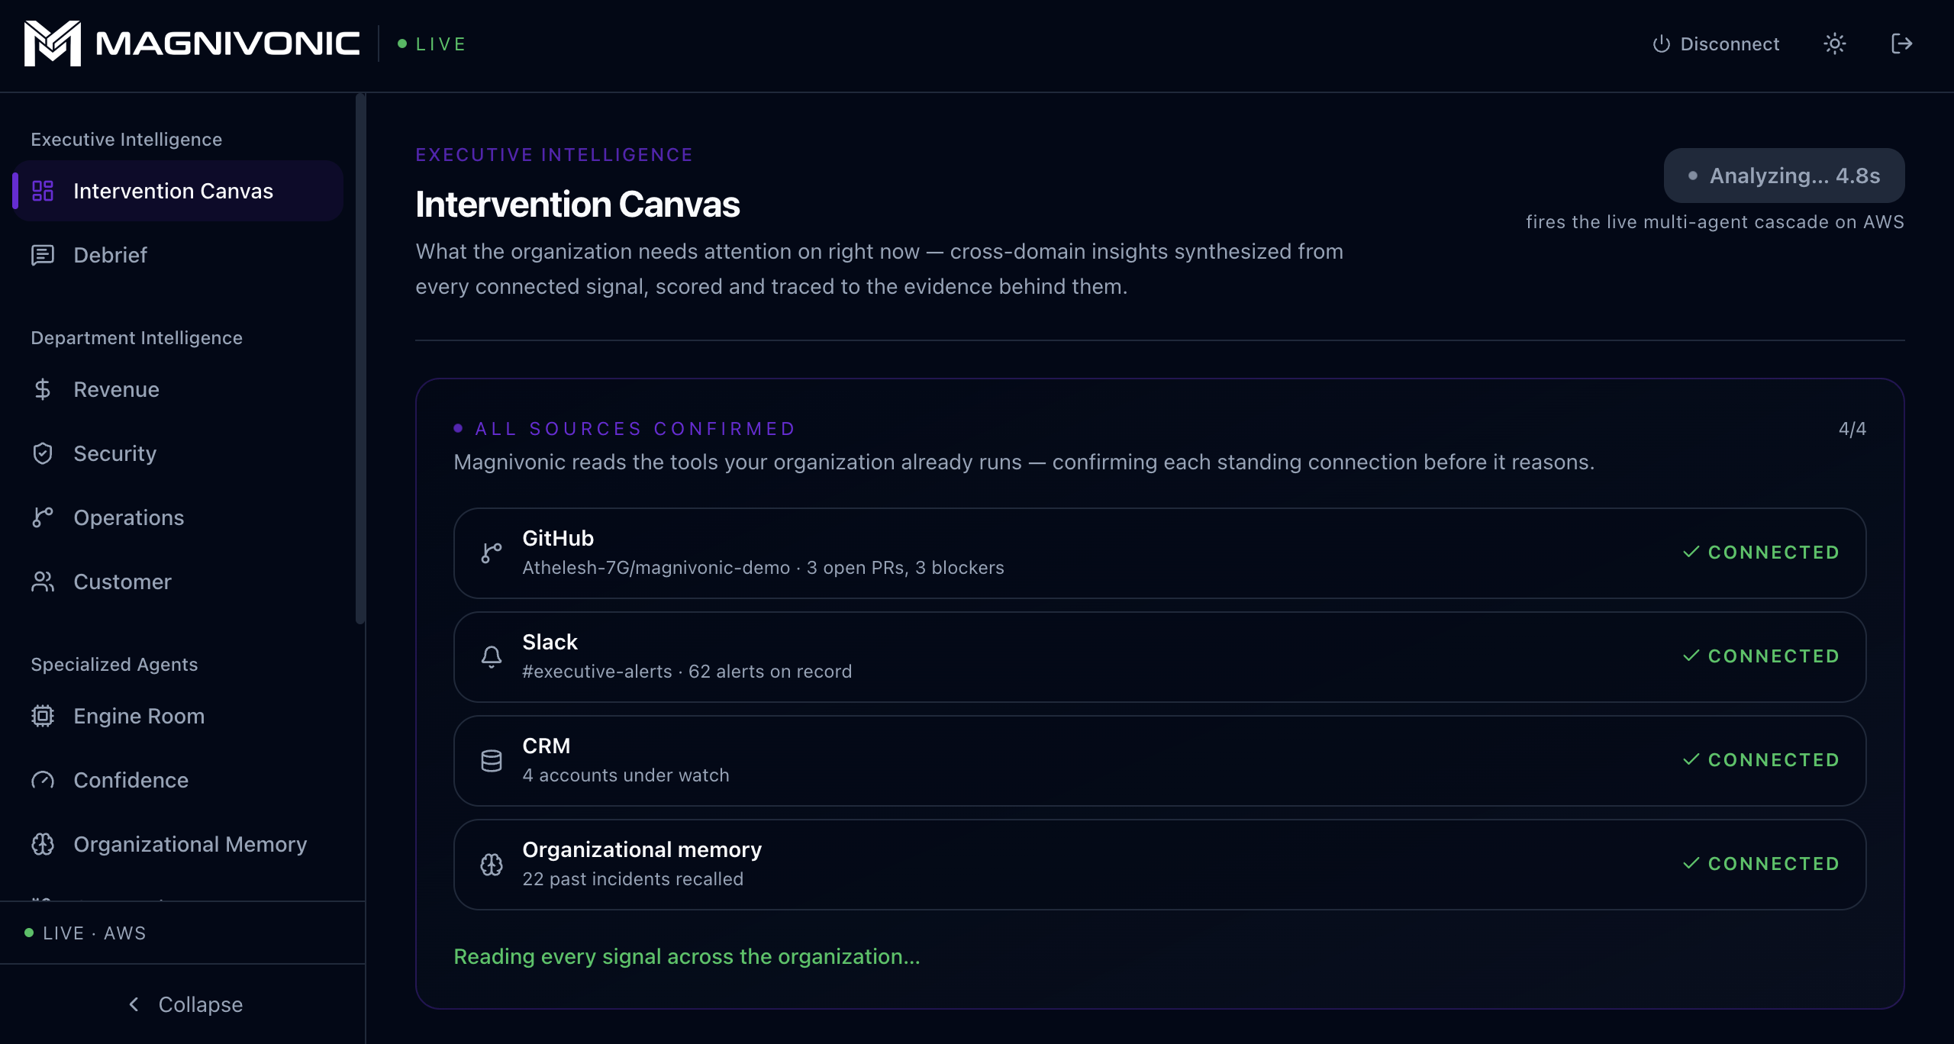Viewport: 1954px width, 1044px height.
Task: Click the Confidence gauge icon
Action: (x=43, y=780)
